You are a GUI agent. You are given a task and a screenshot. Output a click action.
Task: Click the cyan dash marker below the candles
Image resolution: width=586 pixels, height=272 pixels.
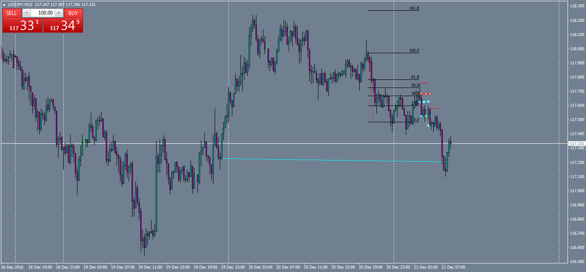click(428, 126)
